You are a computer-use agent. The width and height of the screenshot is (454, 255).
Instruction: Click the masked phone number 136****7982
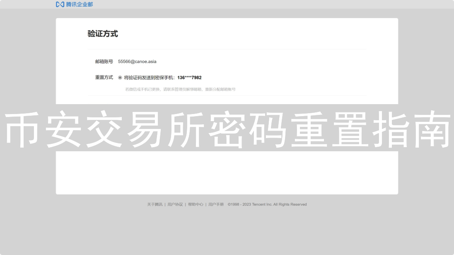pos(189,78)
